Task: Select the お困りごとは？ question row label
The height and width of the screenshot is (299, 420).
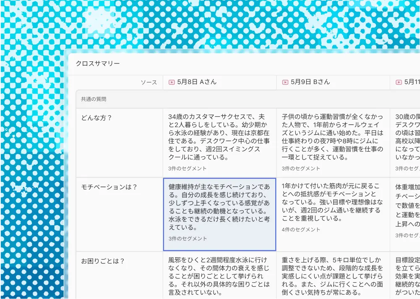Action: click(x=103, y=261)
